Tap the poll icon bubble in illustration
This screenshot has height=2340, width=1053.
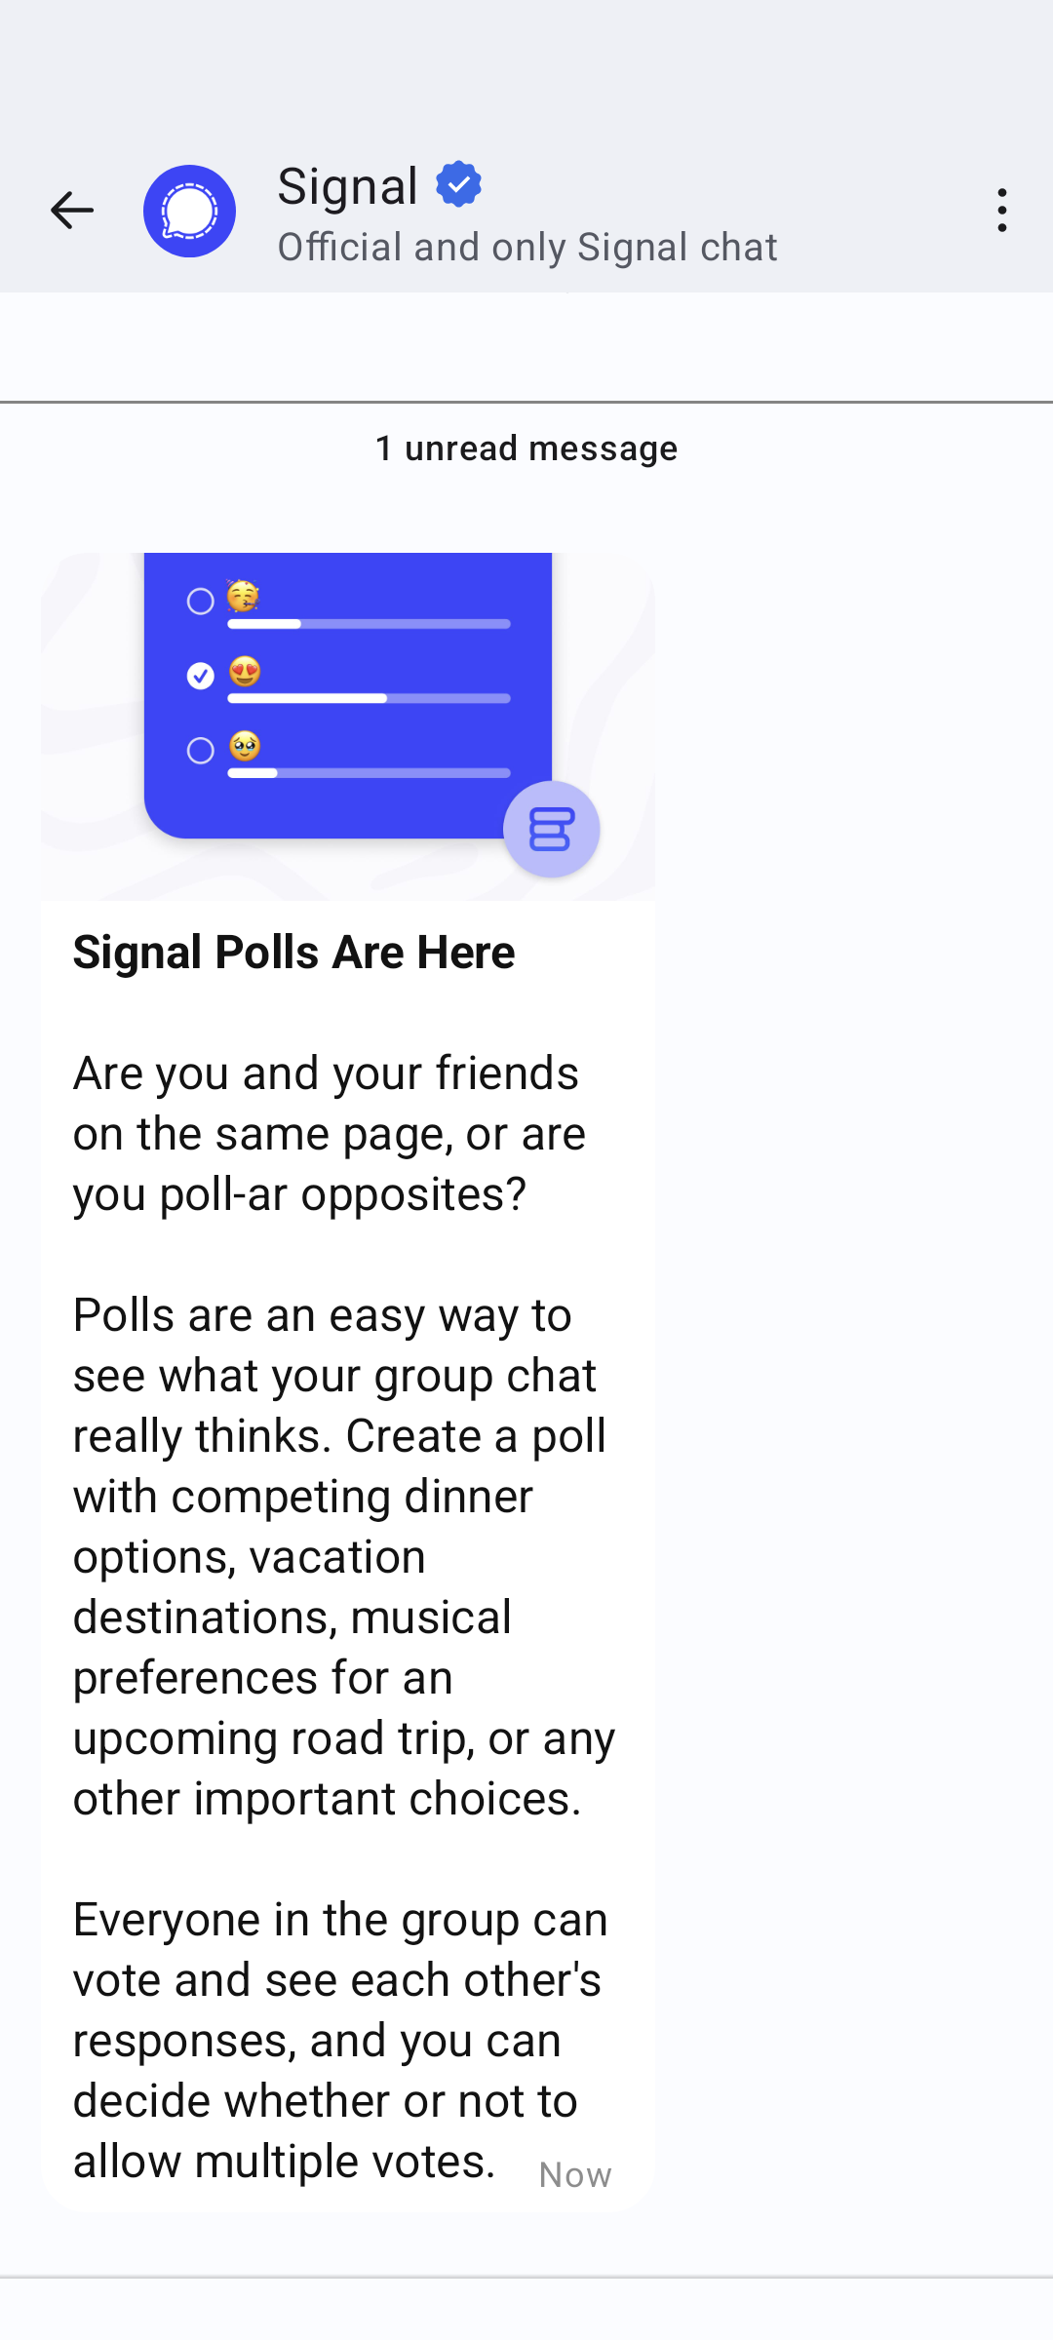tap(551, 830)
